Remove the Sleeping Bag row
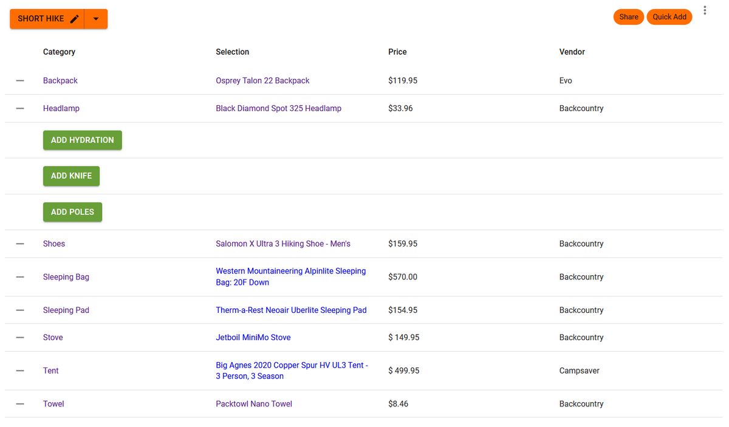 (x=20, y=276)
